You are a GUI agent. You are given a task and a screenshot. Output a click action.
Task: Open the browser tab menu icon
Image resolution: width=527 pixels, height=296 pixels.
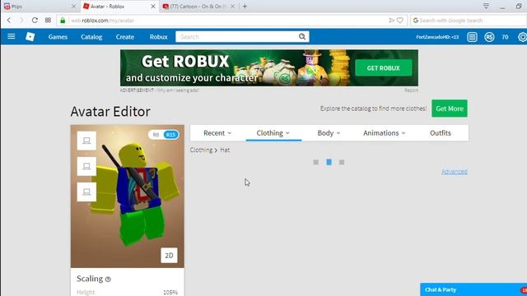(x=486, y=6)
